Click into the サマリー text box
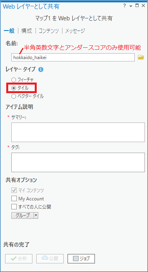148x272 pixels. point(78,132)
